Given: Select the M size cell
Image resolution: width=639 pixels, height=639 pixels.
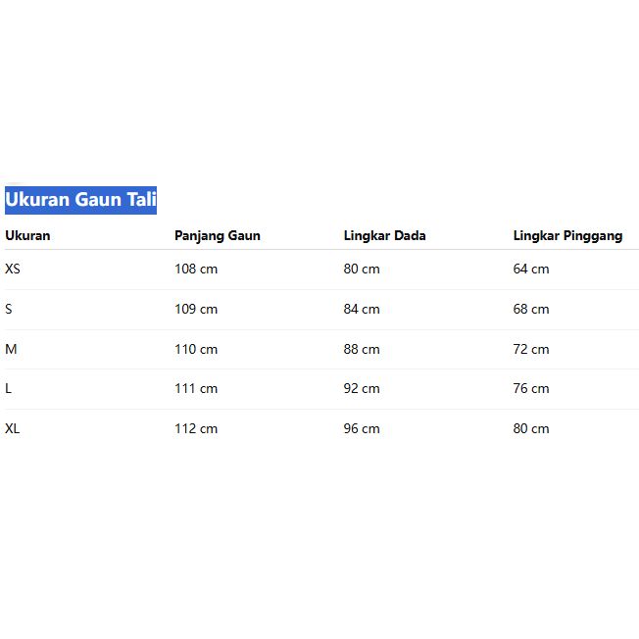Looking at the screenshot, I should (11, 349).
